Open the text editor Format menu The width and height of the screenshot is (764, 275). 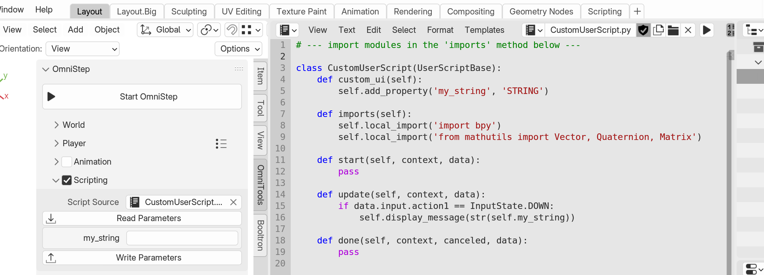point(440,30)
